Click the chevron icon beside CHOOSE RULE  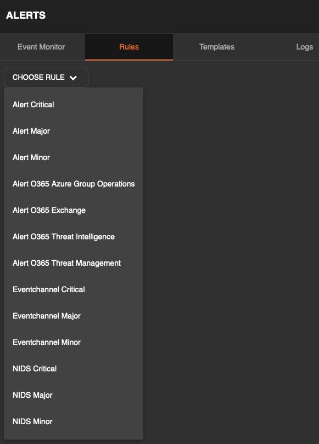(x=73, y=78)
